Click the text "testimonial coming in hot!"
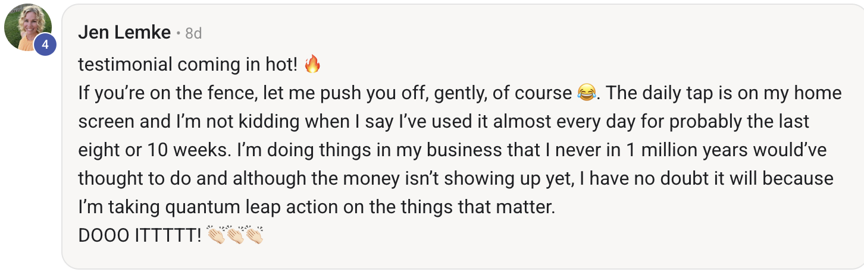 coord(187,65)
